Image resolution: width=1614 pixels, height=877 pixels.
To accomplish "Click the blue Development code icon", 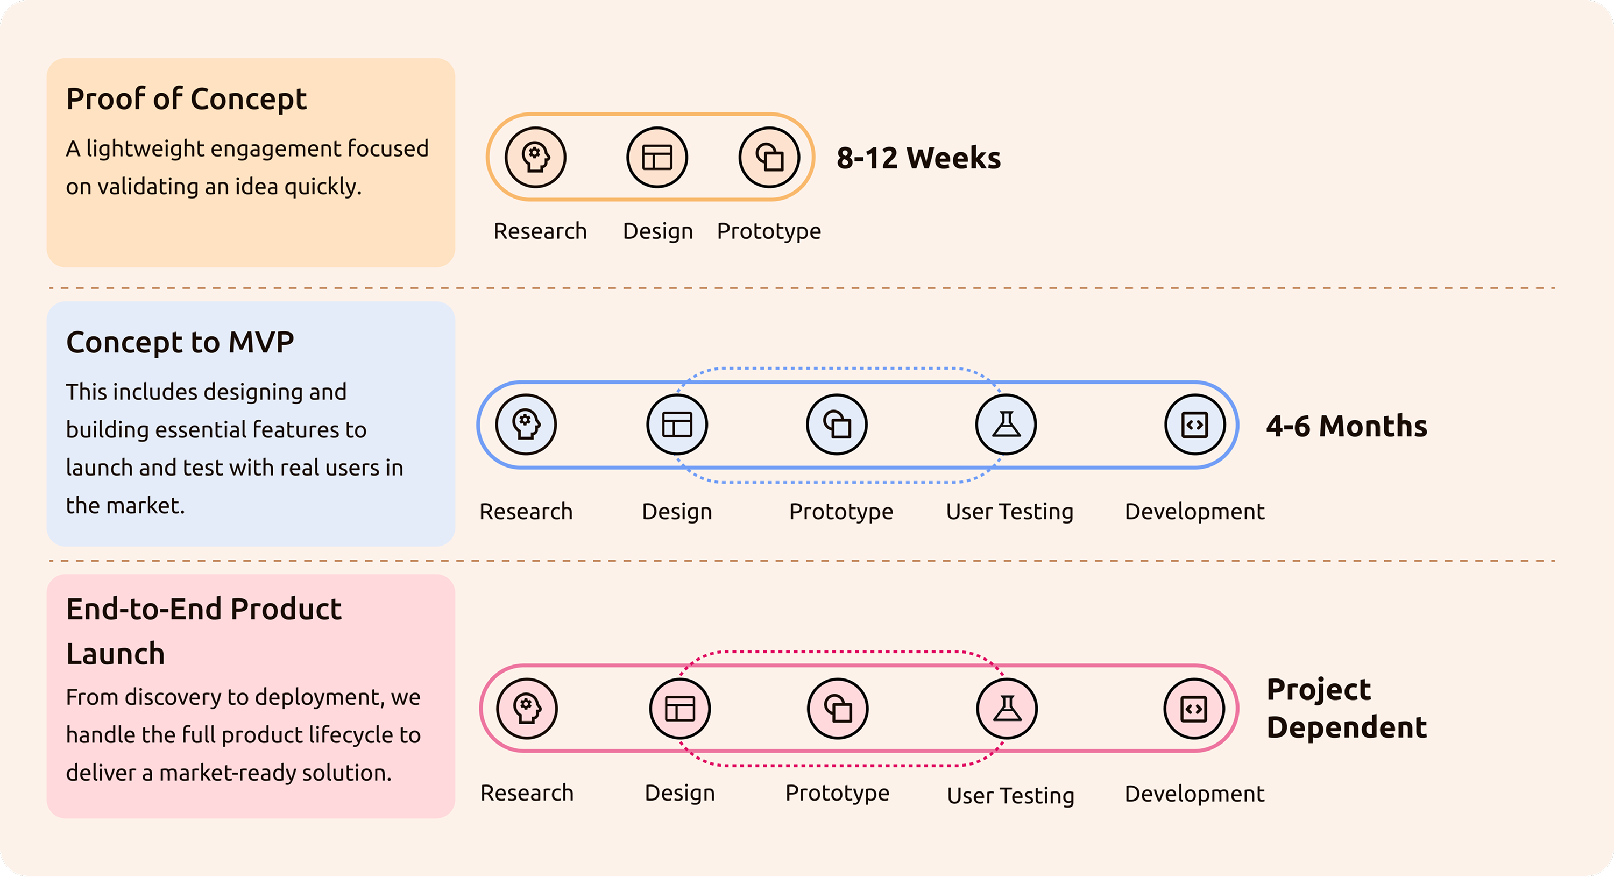I will (1195, 425).
